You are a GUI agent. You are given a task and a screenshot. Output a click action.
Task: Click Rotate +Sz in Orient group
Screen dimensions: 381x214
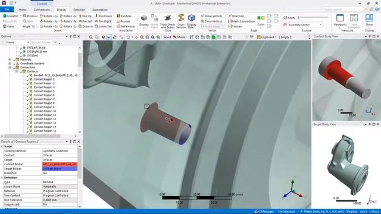(x=49, y=26)
